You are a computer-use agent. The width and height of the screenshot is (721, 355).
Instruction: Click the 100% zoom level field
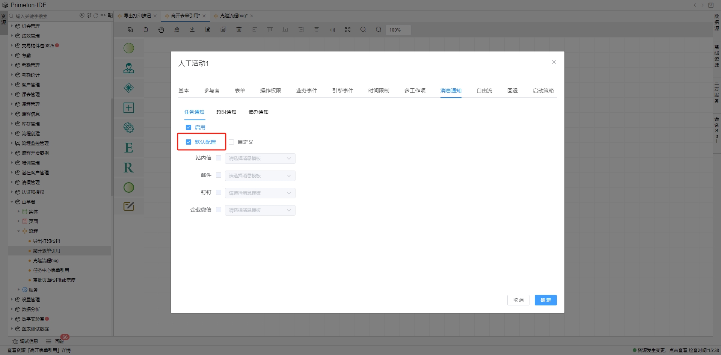pos(398,30)
